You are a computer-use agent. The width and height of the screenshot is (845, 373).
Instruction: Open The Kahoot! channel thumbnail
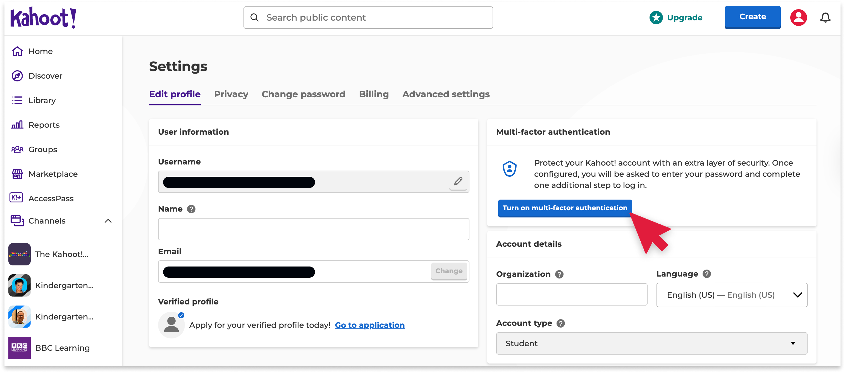pyautogui.click(x=19, y=254)
